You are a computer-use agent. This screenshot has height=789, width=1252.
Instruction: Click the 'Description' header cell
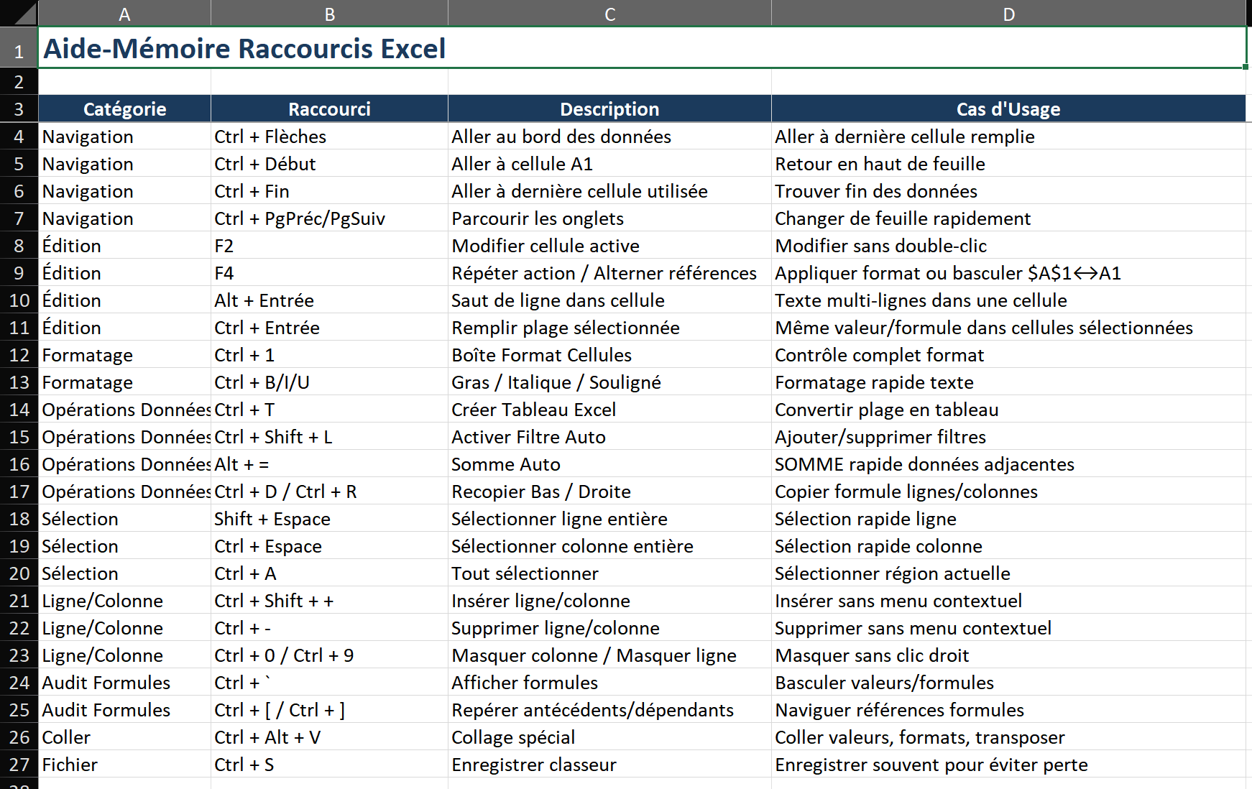609,109
